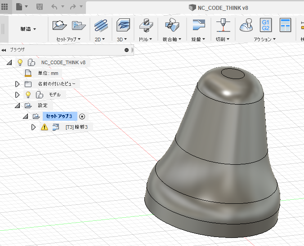Click the Drill tool icon
Image resolution: width=304 pixels, height=246 pixels.
click(146, 25)
